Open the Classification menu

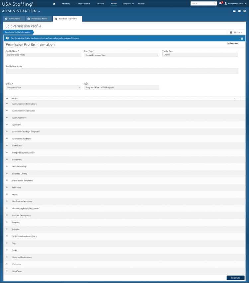tap(83, 4)
